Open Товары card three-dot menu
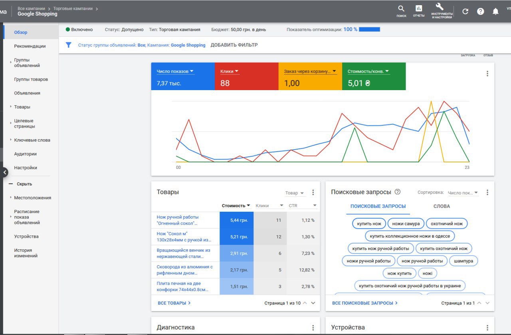Image resolution: width=511 pixels, height=335 pixels. 313,193
